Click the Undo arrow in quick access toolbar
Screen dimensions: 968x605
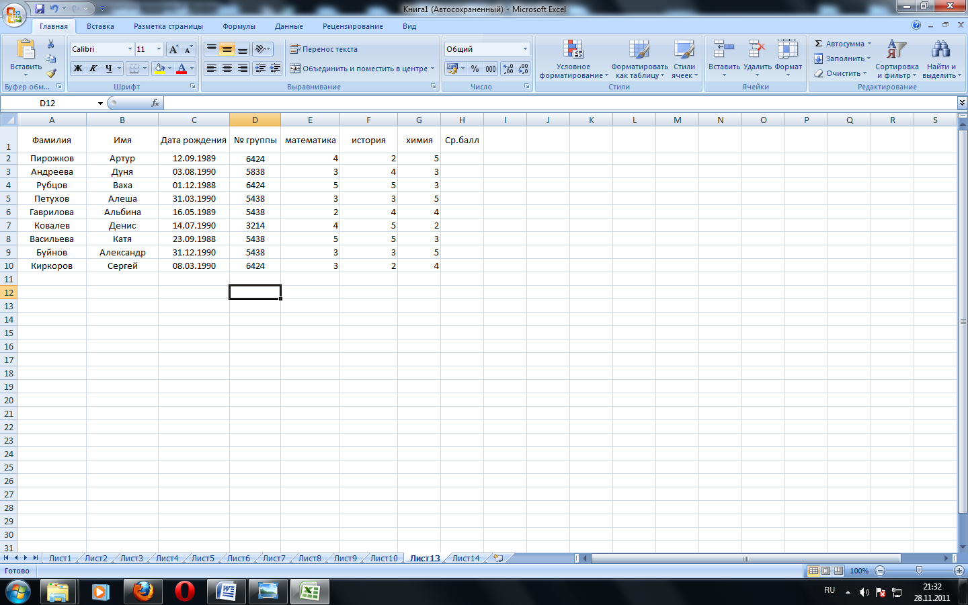[54, 9]
